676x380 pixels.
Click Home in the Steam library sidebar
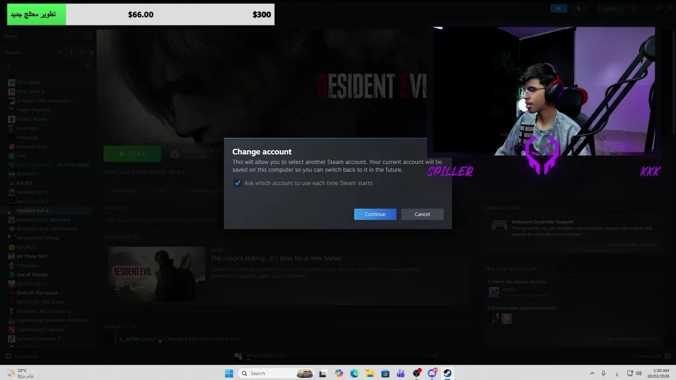point(11,36)
